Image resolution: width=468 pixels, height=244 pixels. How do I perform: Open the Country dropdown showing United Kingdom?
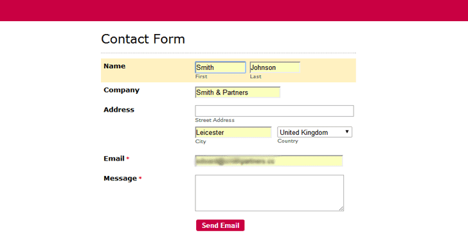314,132
